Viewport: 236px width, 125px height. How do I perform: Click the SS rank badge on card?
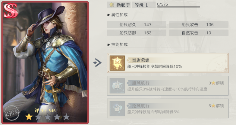pyautogui.click(x=11, y=11)
